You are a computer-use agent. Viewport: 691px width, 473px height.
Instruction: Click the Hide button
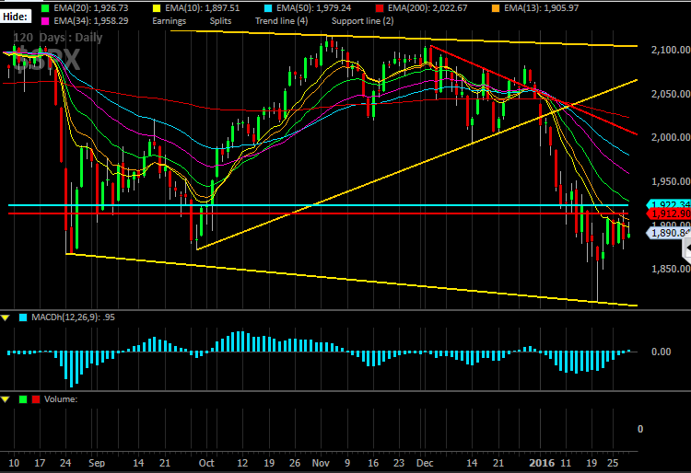point(16,17)
